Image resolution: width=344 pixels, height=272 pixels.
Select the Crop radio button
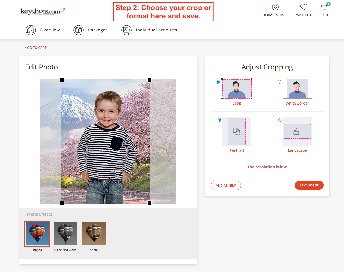(218, 82)
